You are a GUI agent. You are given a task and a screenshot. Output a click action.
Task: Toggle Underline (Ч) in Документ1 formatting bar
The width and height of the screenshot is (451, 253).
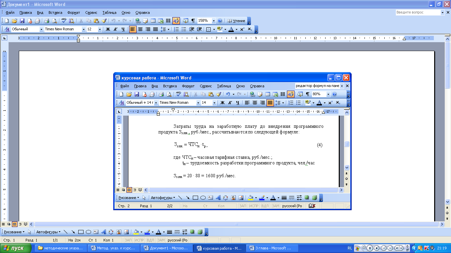pyautogui.click(x=123, y=29)
